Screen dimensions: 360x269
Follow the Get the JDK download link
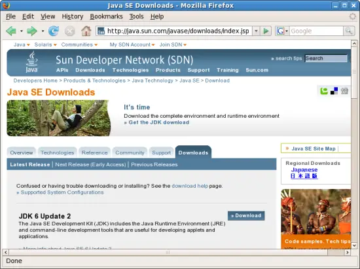159,122
